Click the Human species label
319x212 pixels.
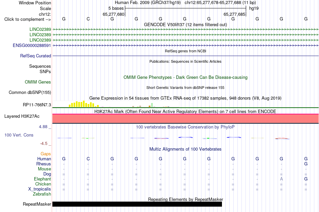pyautogui.click(x=44, y=159)
